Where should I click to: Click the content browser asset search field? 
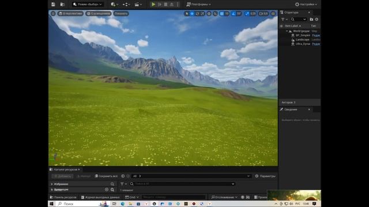coord(182,184)
